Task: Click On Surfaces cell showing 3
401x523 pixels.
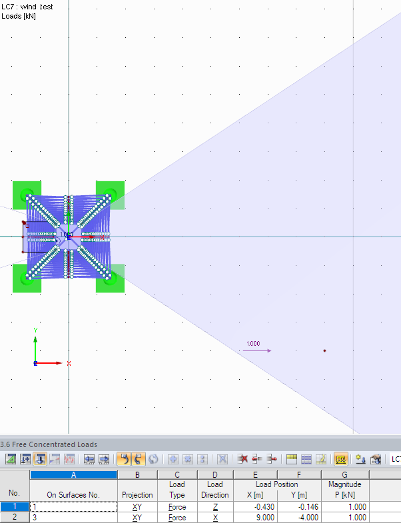Action: [x=74, y=518]
